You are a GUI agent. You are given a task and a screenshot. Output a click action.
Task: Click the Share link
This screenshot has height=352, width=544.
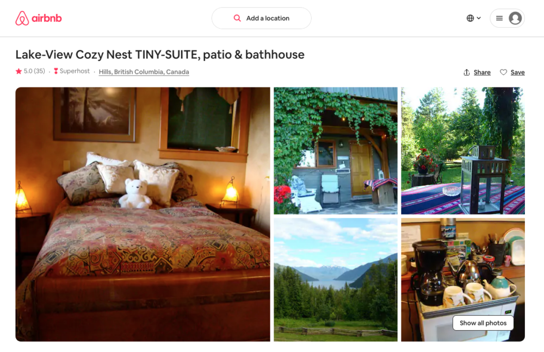[482, 72]
